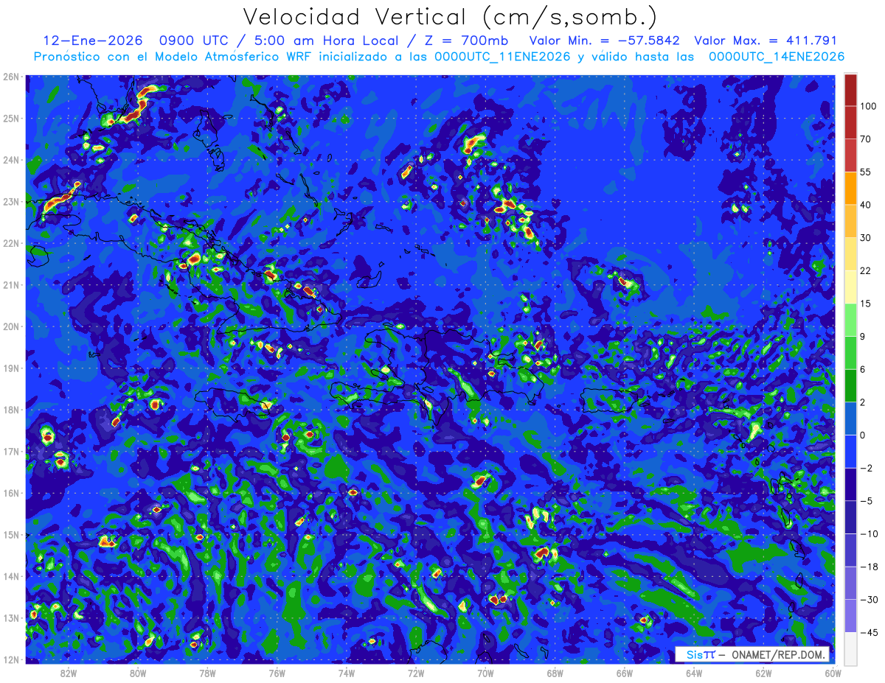The height and width of the screenshot is (683, 885).
Task: Click the longitude label '74W'
Action: [347, 673]
